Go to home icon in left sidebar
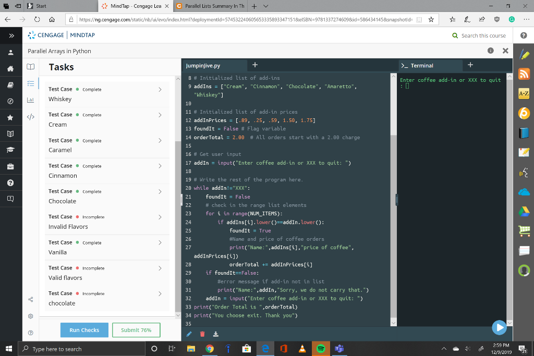This screenshot has height=356, width=534. [10, 68]
